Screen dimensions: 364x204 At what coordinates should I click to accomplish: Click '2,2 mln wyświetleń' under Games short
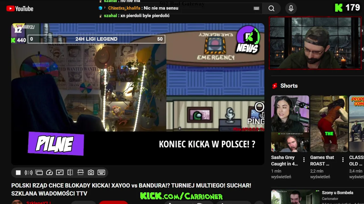pyautogui.click(x=320, y=174)
